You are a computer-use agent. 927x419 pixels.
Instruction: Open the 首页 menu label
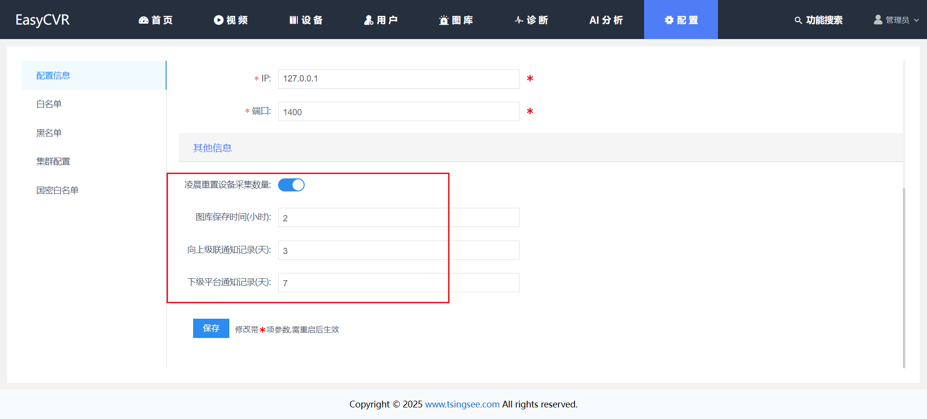coord(162,20)
